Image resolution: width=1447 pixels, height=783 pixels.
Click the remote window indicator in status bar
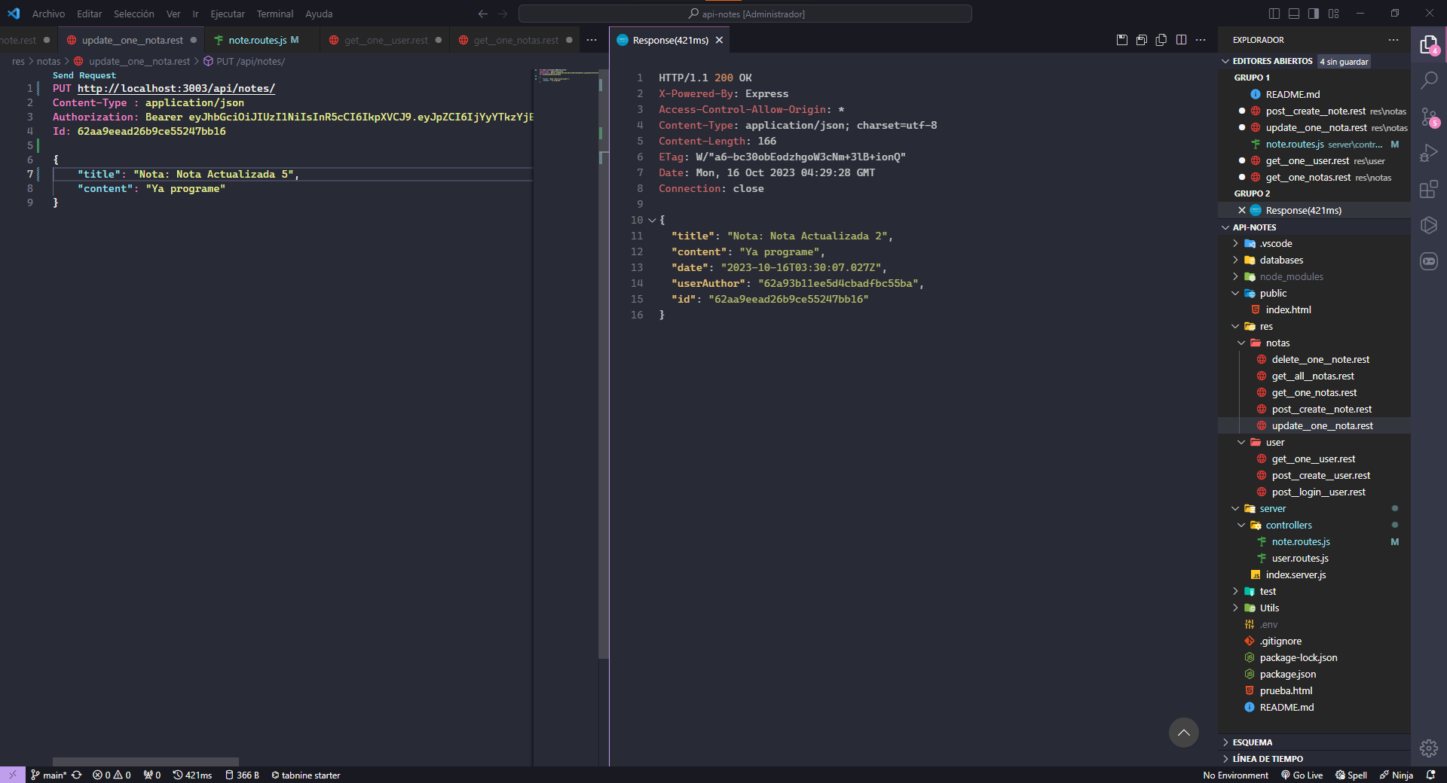[13, 775]
